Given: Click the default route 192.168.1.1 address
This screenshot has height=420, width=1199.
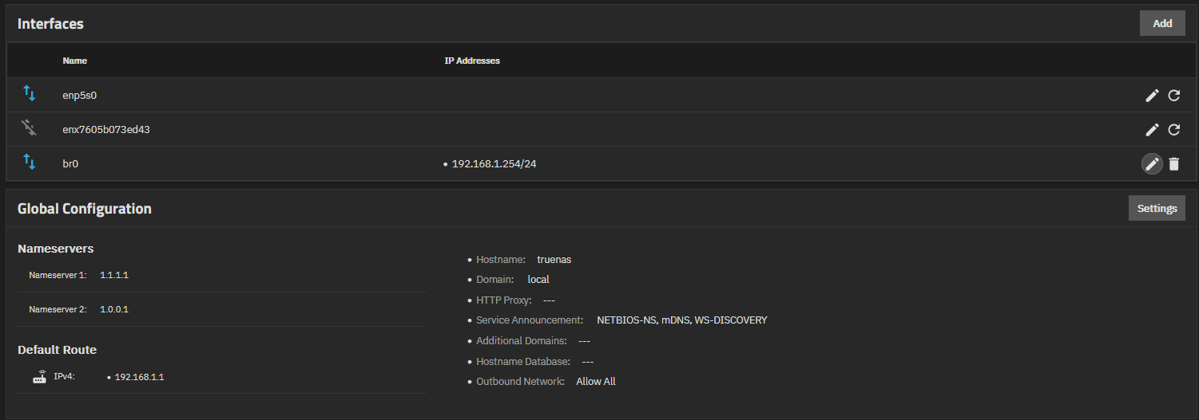Looking at the screenshot, I should click(139, 377).
